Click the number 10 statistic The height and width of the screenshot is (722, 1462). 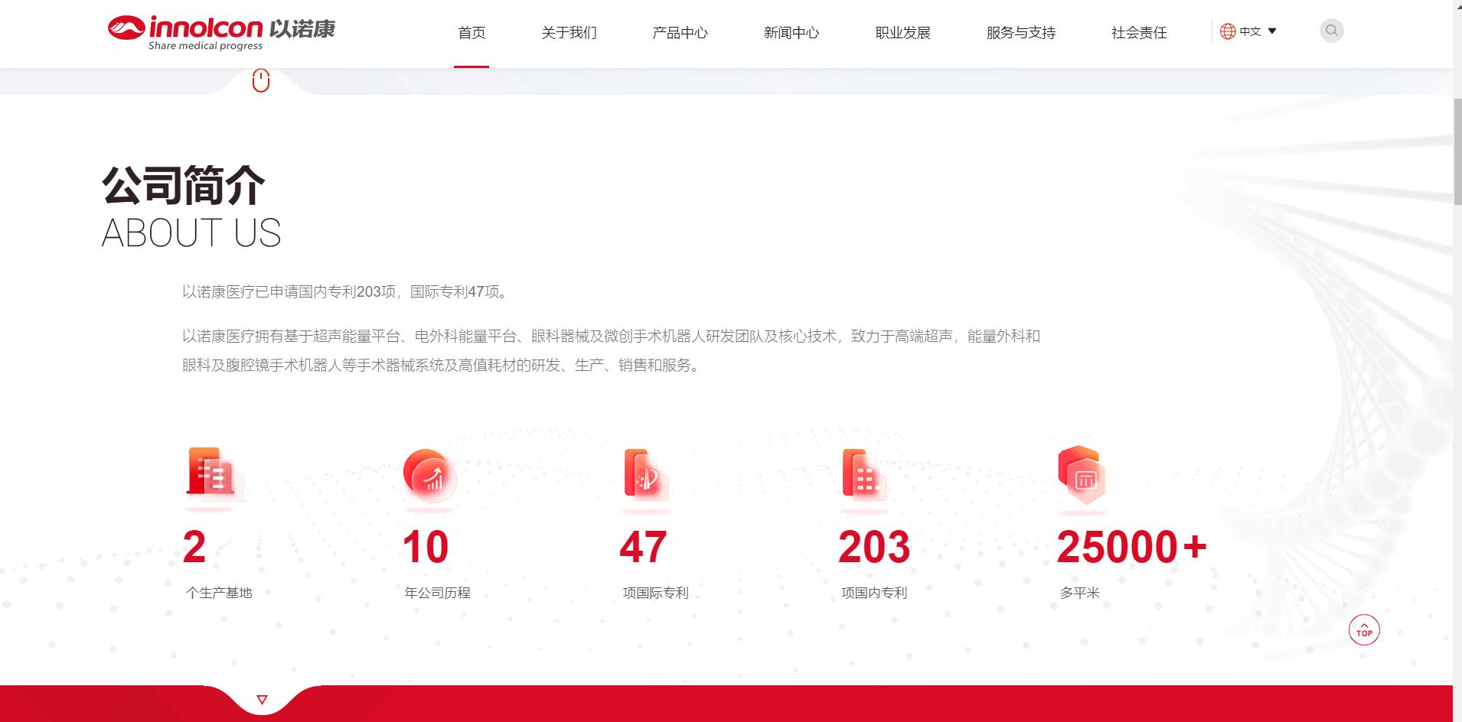pos(426,547)
